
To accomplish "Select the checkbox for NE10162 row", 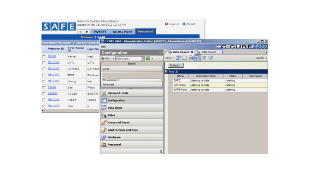I will pyautogui.click(x=44, y=81).
